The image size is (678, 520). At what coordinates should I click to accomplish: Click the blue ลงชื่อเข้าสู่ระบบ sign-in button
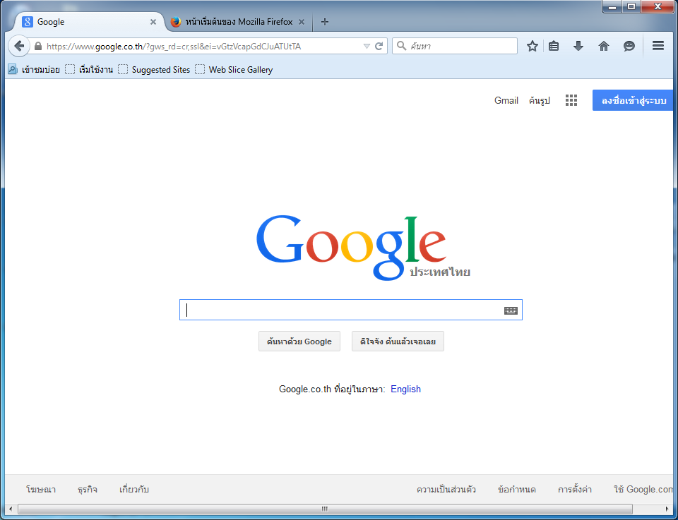pos(633,100)
